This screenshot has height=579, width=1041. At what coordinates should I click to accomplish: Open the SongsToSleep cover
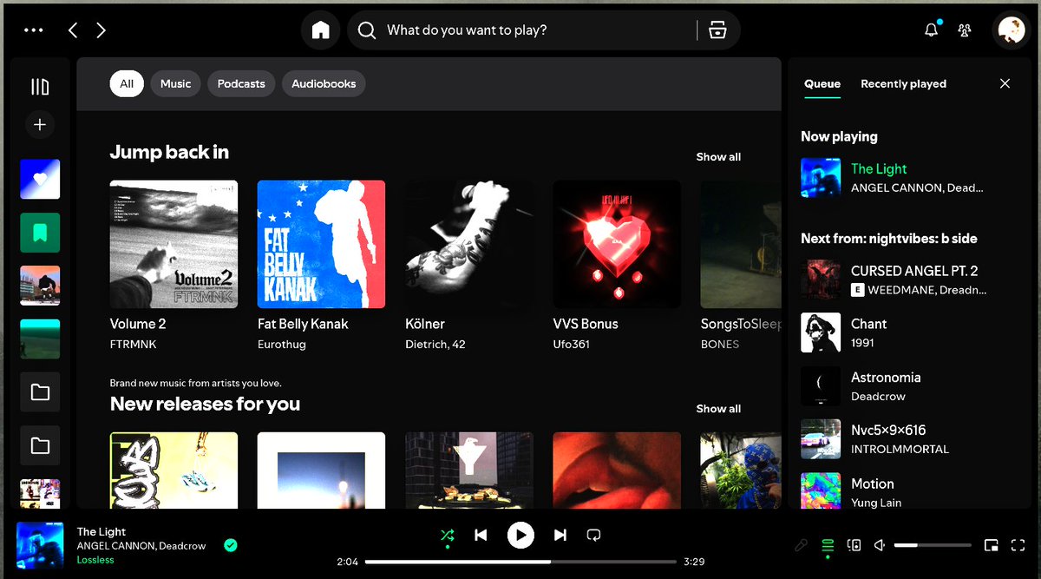point(741,244)
